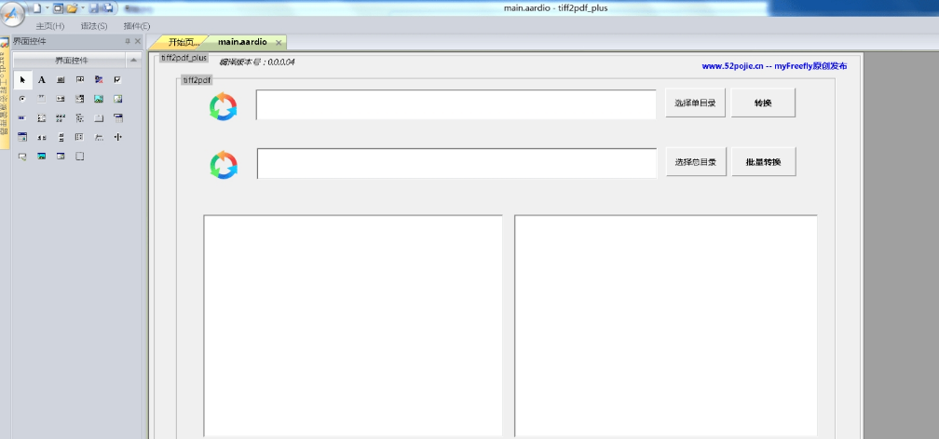Open the dropdown arrow beside new file icon
939x439 pixels.
47,7
